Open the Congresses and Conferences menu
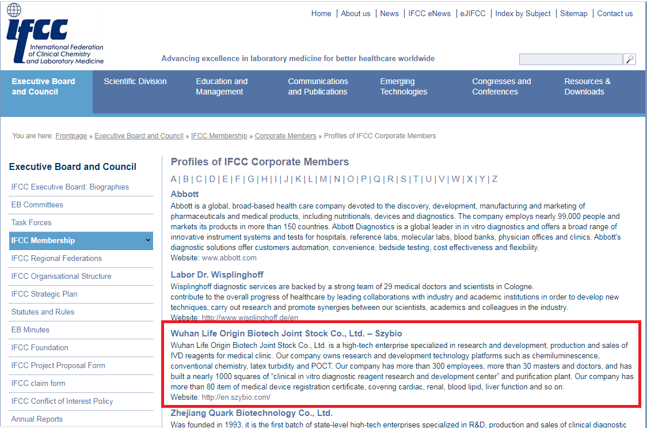The image size is (647, 428). (x=501, y=86)
